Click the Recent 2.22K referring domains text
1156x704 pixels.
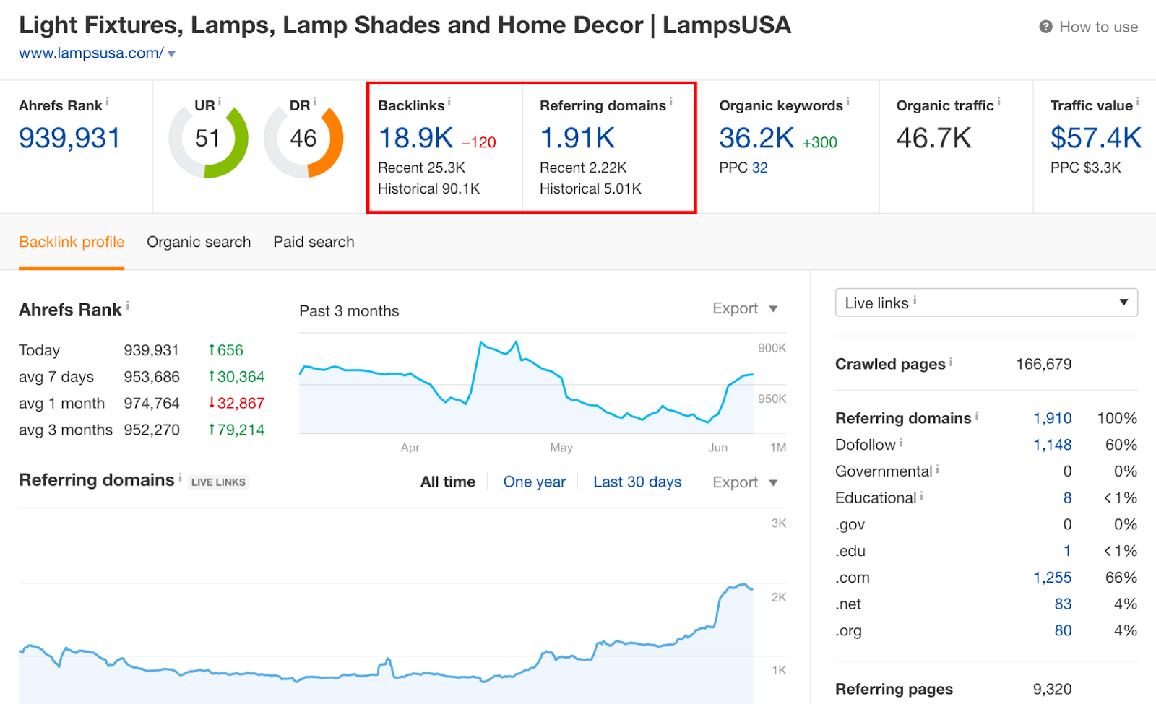click(x=583, y=168)
